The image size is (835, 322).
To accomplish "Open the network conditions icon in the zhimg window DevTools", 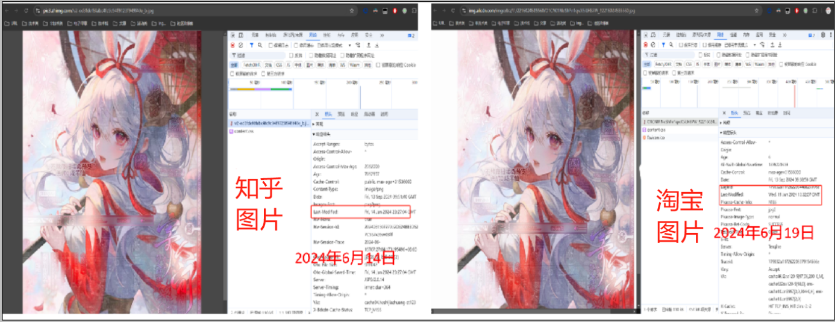I will pos(358,45).
